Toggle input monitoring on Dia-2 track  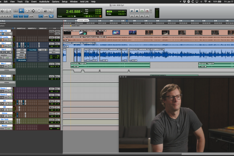pyautogui.click(x=3, y=52)
